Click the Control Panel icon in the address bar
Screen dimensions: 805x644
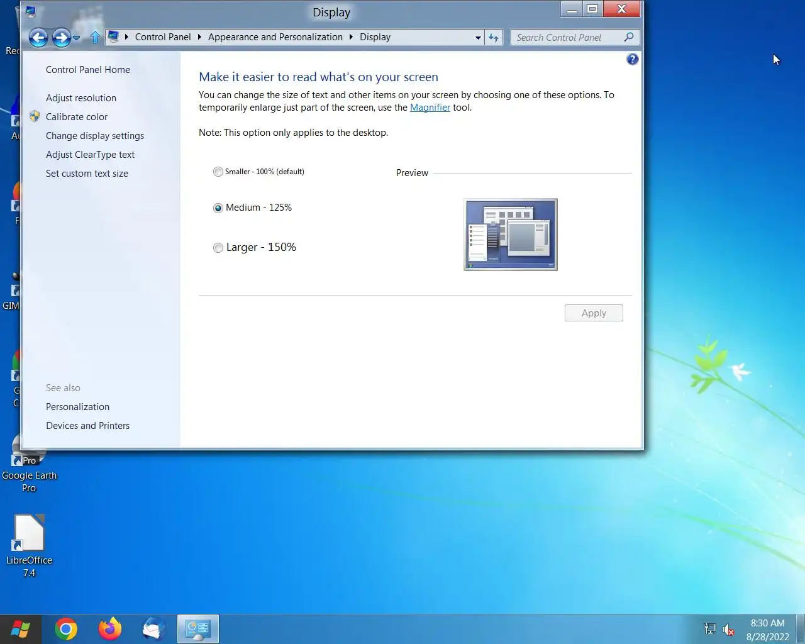pos(113,37)
